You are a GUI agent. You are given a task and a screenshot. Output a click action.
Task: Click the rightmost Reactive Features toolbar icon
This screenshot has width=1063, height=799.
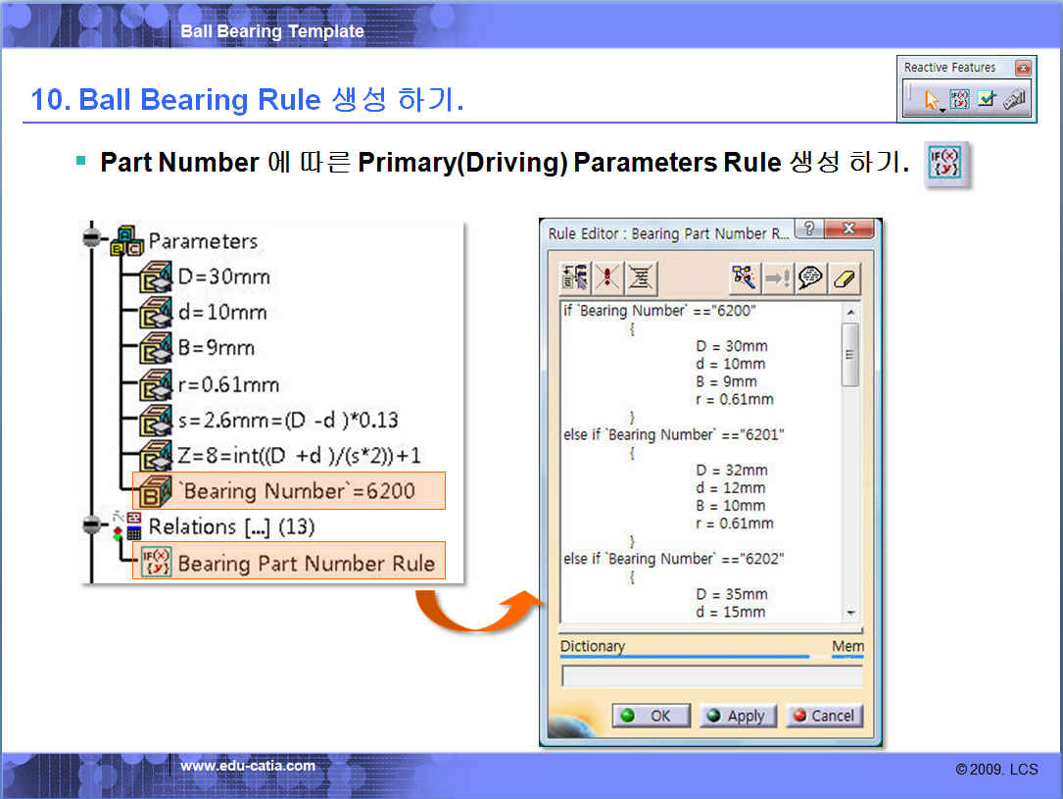1014,99
